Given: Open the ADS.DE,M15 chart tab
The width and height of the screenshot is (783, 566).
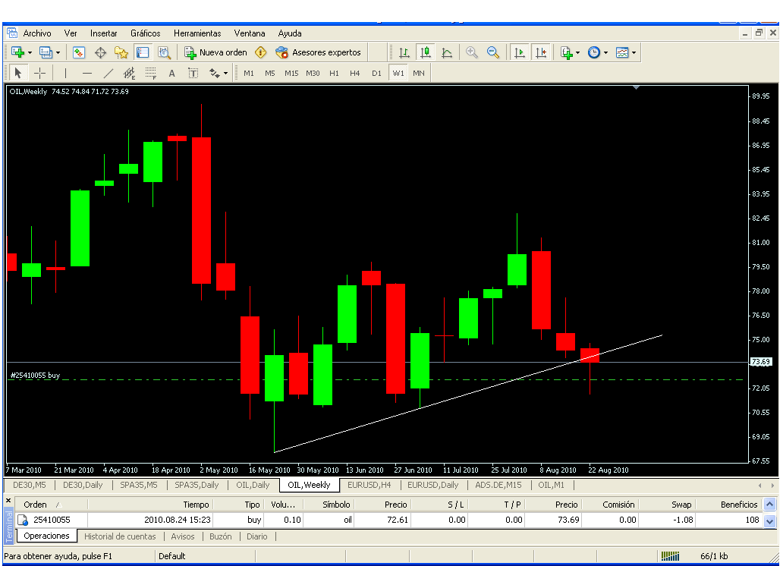Looking at the screenshot, I should click(498, 485).
